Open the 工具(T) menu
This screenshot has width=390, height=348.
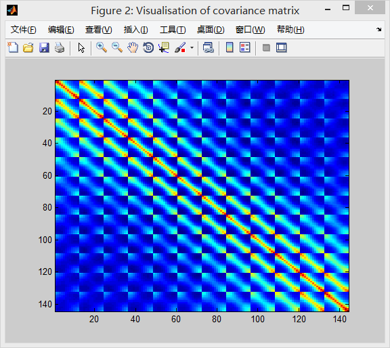173,30
